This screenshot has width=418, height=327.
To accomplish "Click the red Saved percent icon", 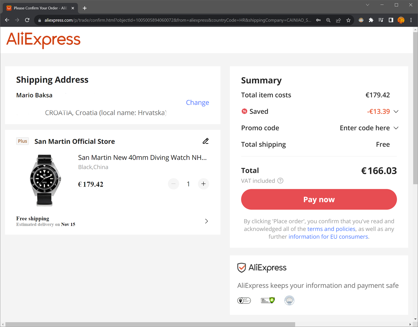I will [x=244, y=111].
